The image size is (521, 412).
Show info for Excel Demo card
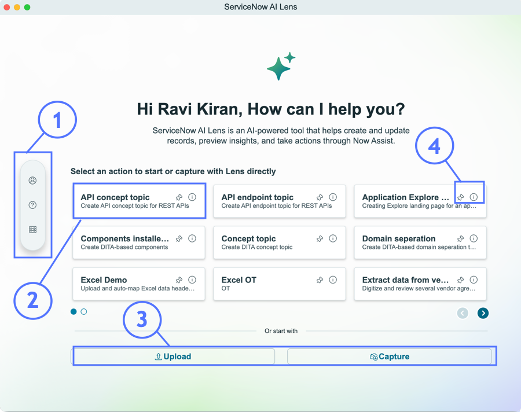[x=192, y=279]
